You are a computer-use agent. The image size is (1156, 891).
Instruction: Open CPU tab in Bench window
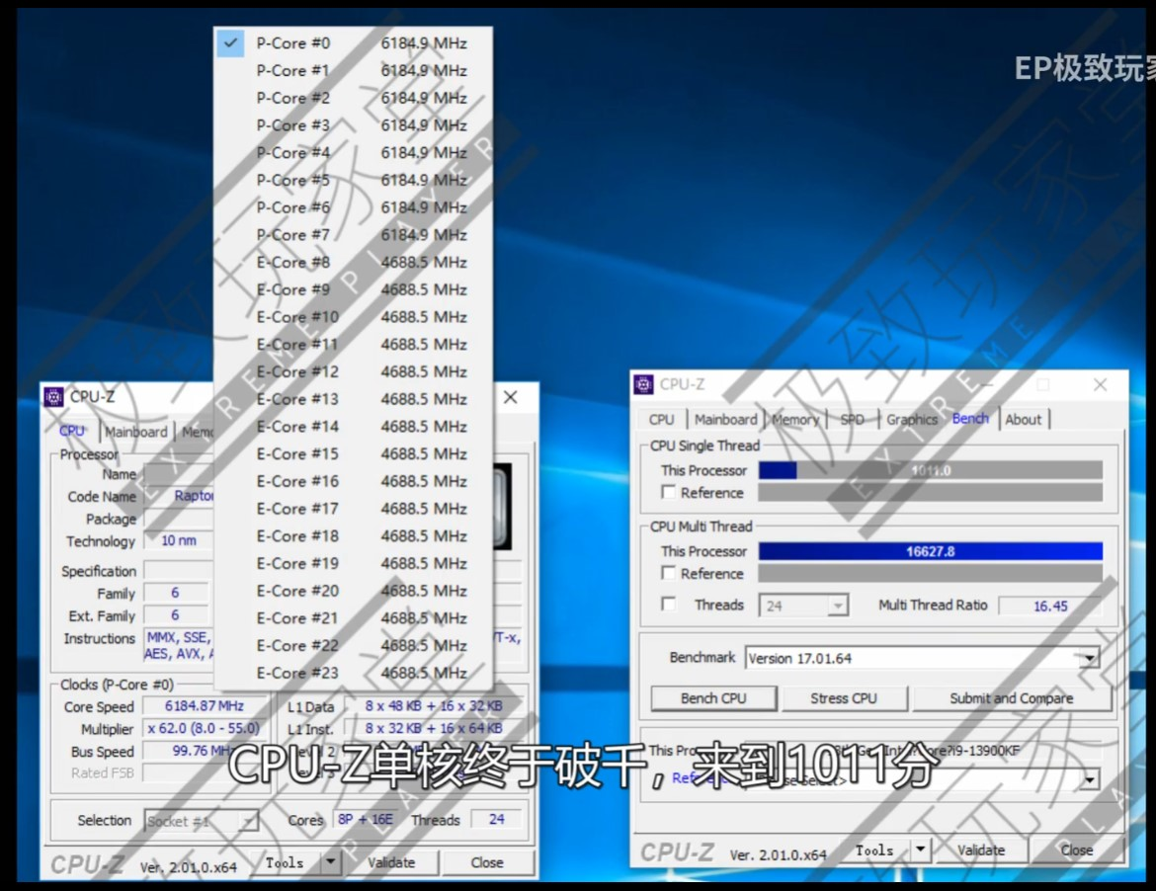tap(661, 420)
